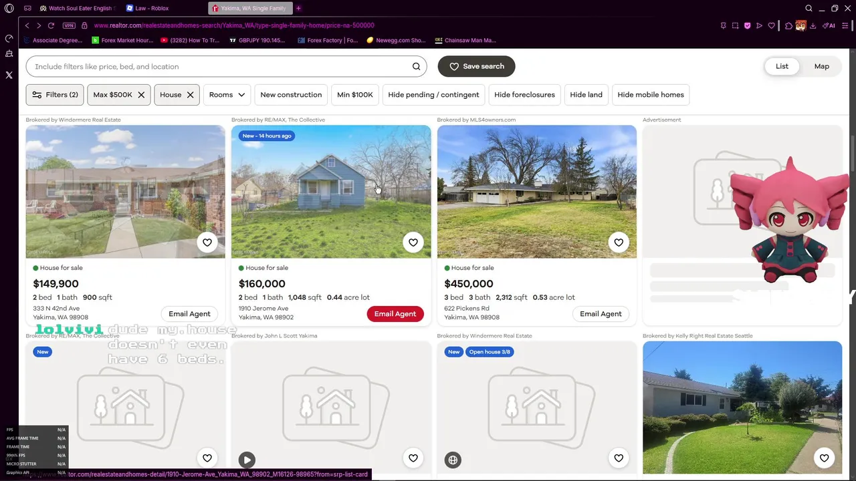
Task: Go back to the previous page
Action: point(27,25)
